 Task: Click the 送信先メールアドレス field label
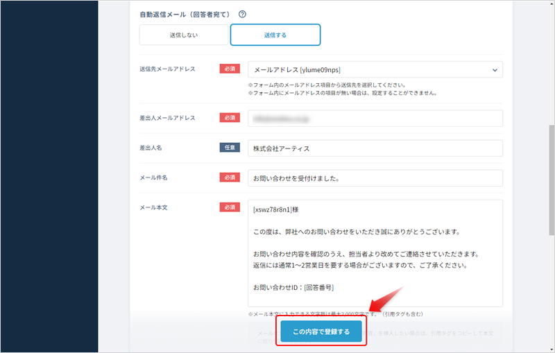167,69
